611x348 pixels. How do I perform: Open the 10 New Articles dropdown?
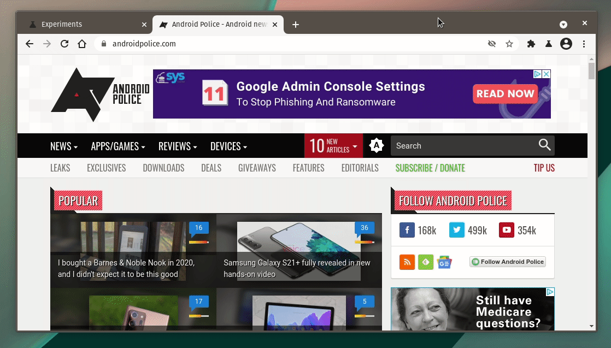click(x=333, y=146)
